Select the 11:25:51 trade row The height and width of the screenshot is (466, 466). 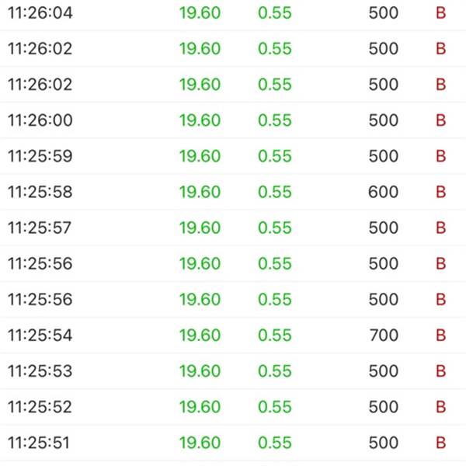coord(233,443)
